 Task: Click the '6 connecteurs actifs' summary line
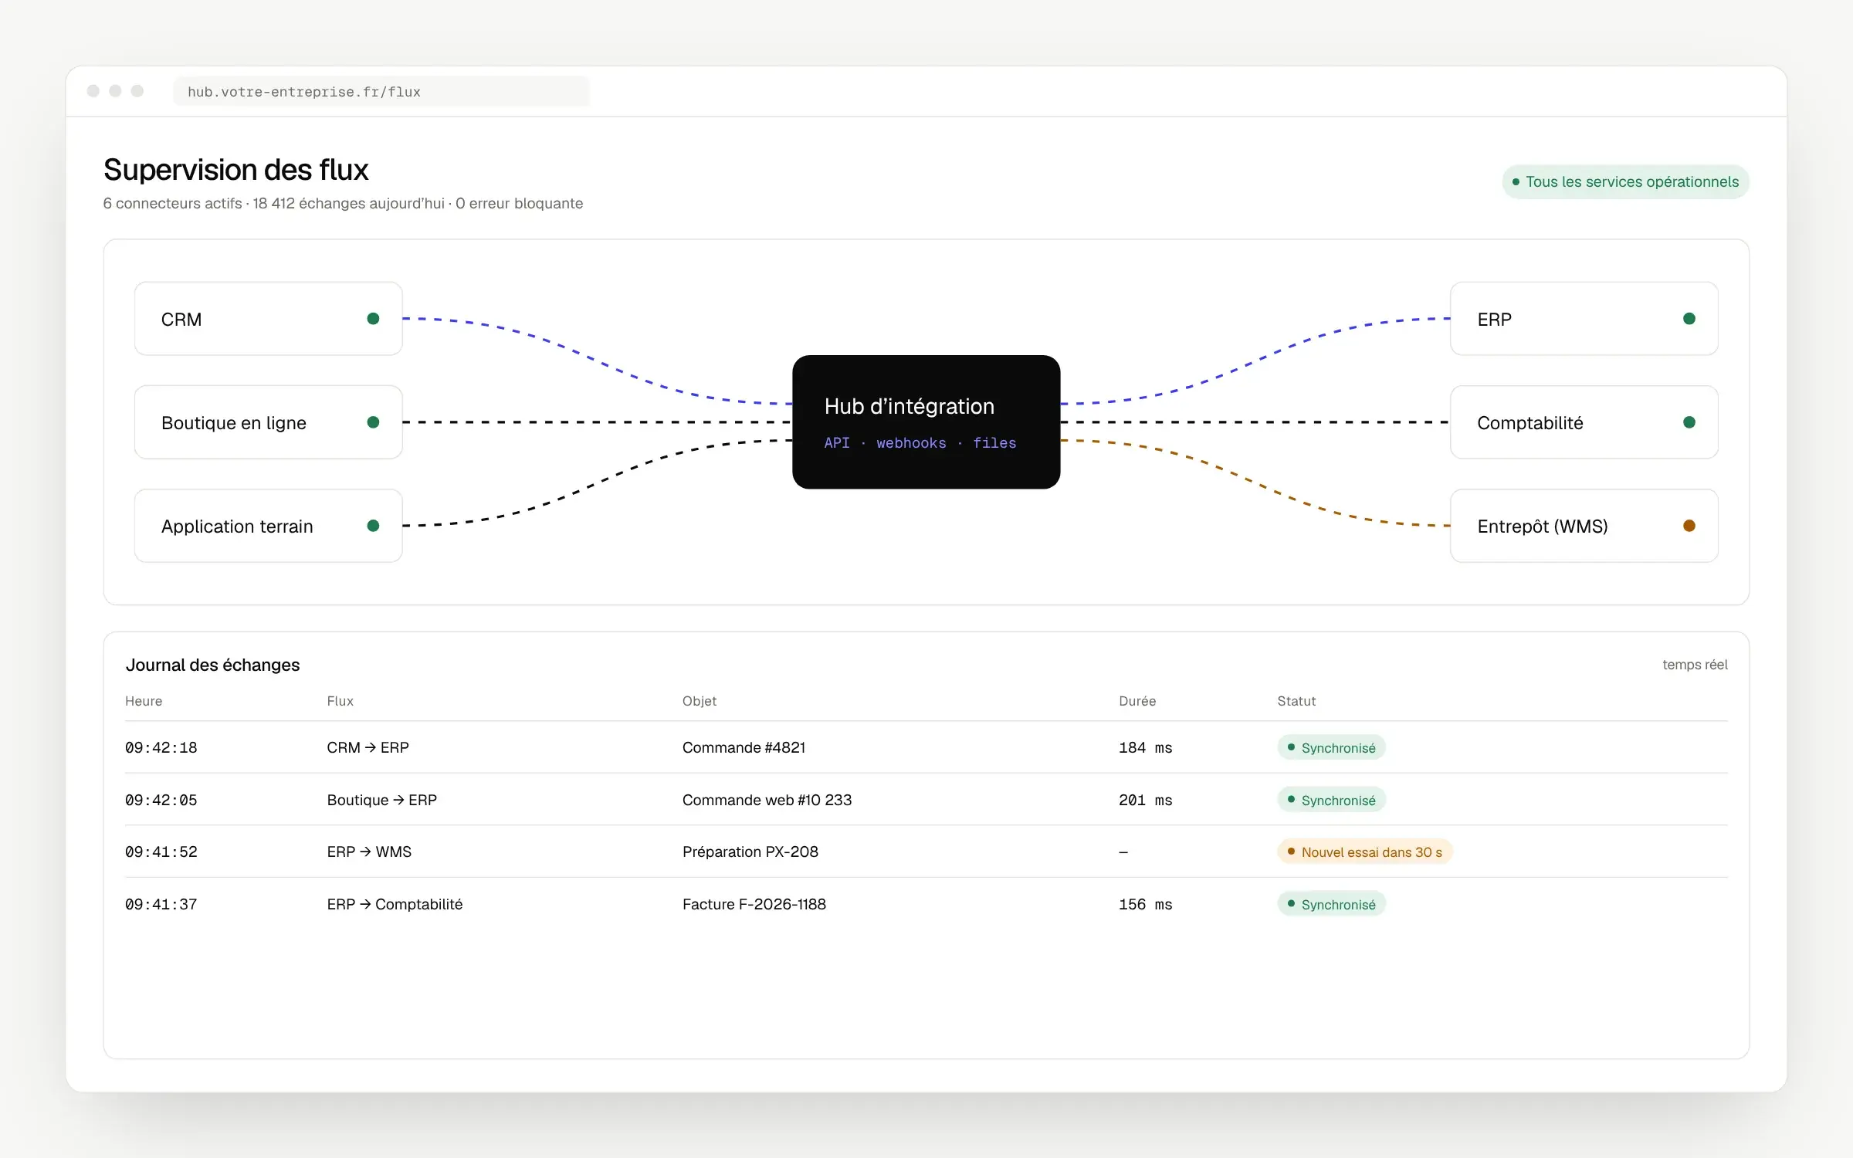(343, 204)
